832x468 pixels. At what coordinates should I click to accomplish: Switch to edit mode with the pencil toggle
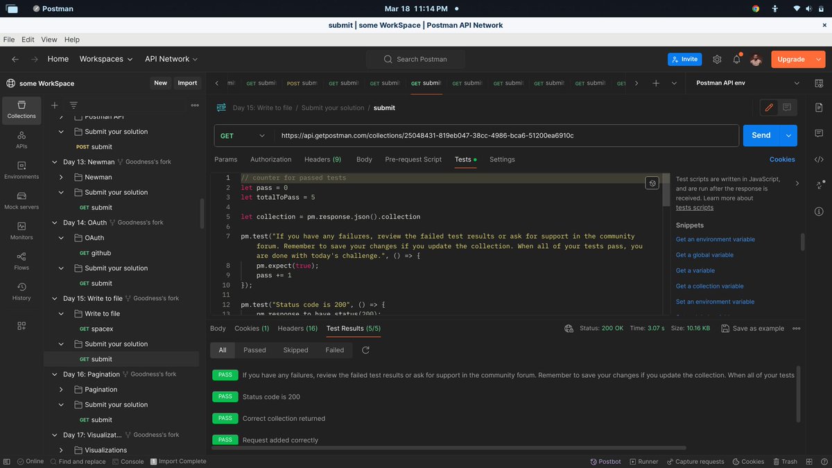pyautogui.click(x=768, y=107)
